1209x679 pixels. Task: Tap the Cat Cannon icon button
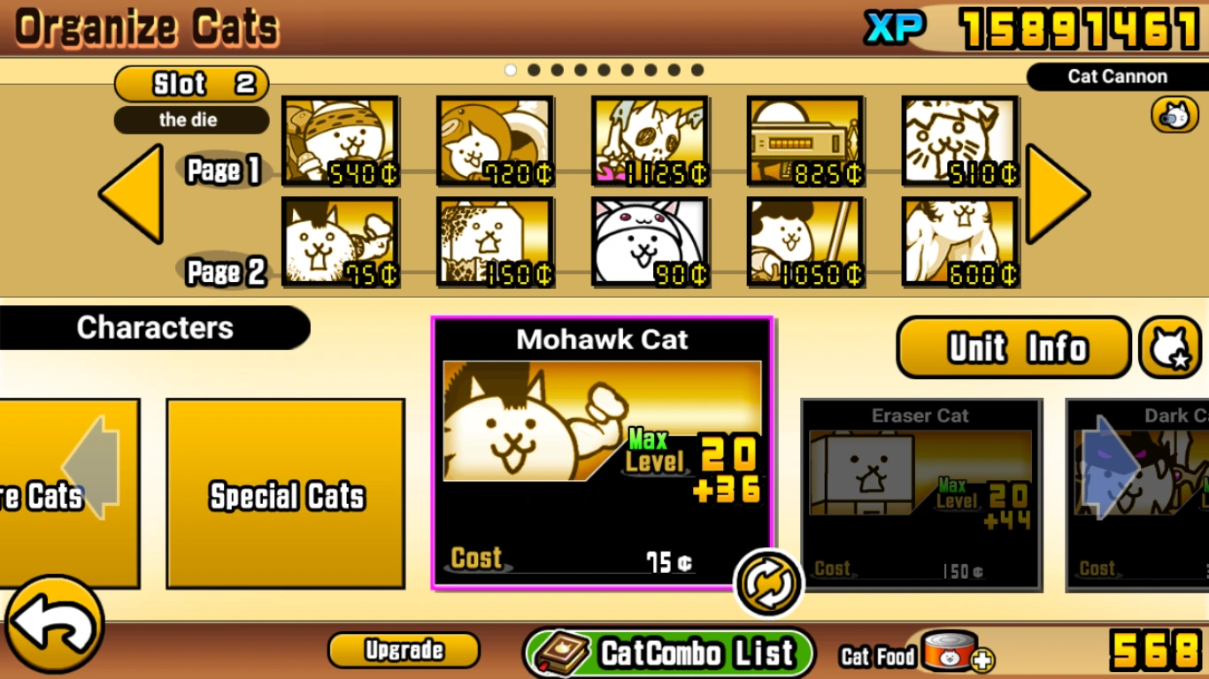[1174, 115]
